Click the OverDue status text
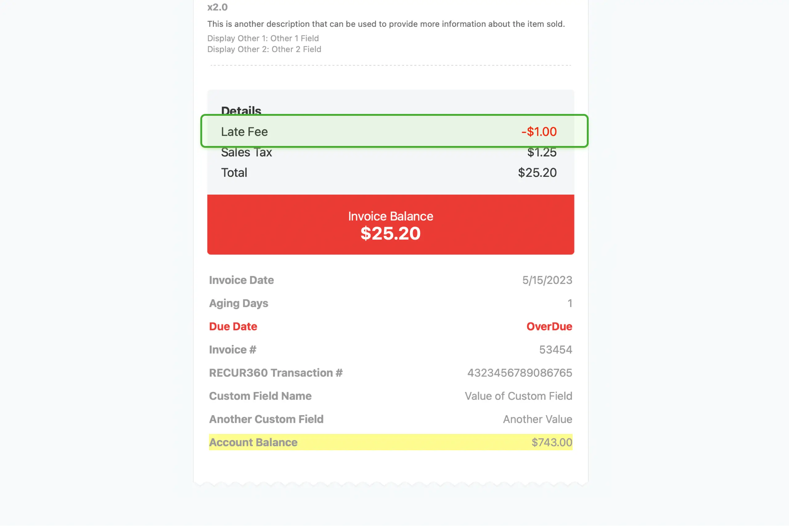This screenshot has height=526, width=789. click(549, 326)
